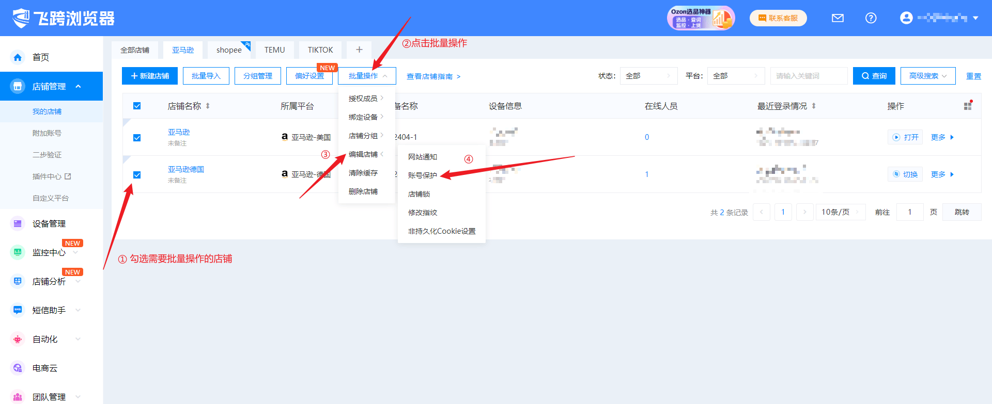Click the 跳转 page button
Image resolution: width=992 pixels, height=404 pixels.
point(962,212)
